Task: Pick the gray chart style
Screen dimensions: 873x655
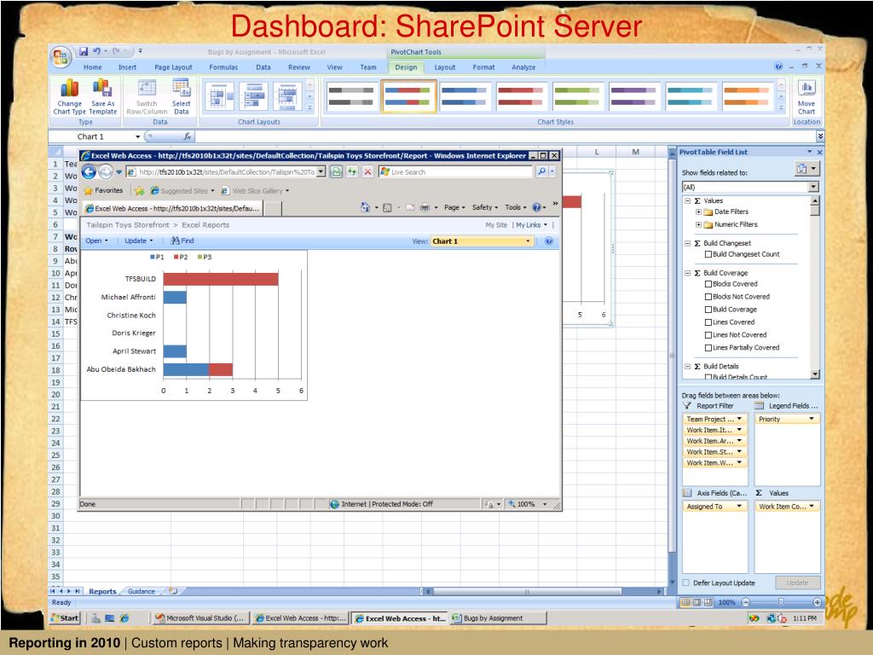Action: 350,96
